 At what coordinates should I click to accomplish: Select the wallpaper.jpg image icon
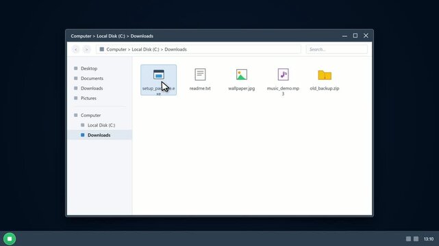pos(241,74)
